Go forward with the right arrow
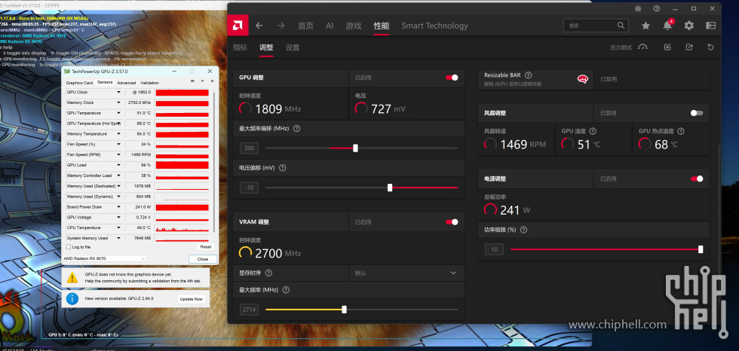The height and width of the screenshot is (351, 739). (x=281, y=26)
